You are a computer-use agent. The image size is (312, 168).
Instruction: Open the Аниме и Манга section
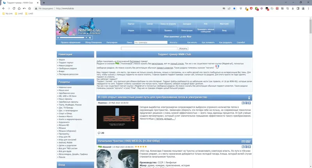point(66,116)
